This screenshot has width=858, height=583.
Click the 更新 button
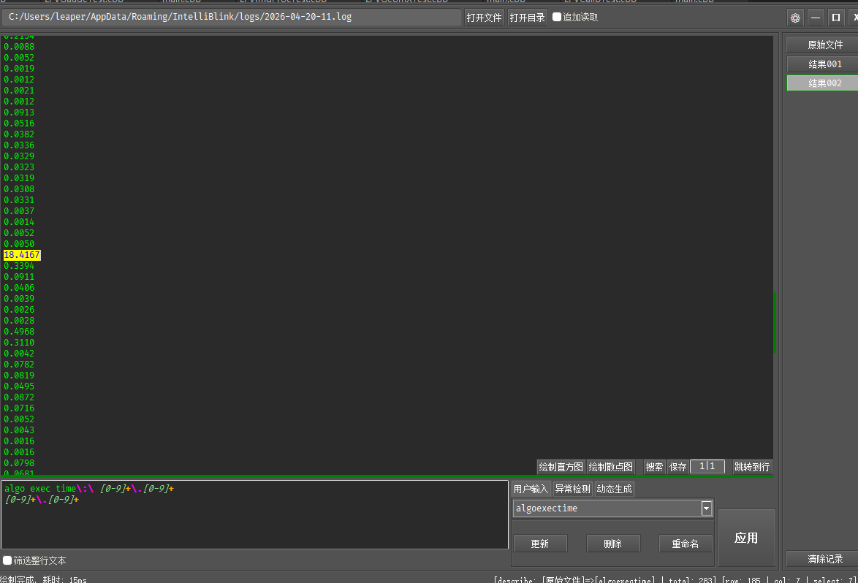tap(539, 544)
